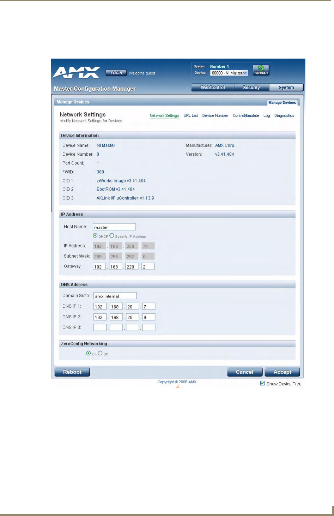
Task: Switch to the System tab
Action: [286, 88]
